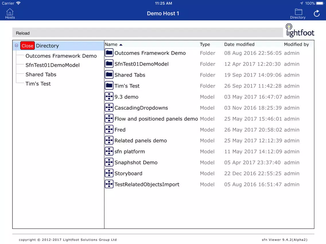This screenshot has height=244, width=326.
Task: Click Model type in Fred row
Action: 207,130
